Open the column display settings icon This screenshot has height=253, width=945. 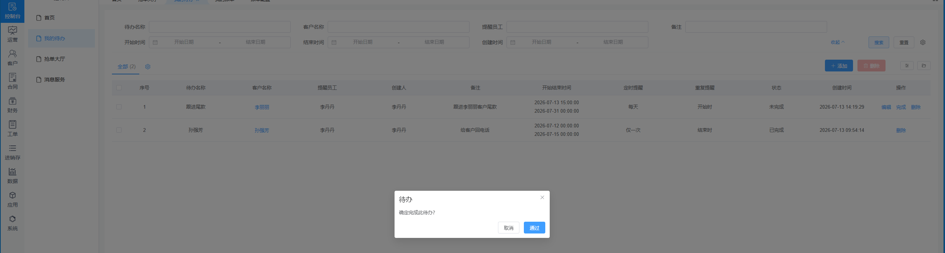click(907, 66)
